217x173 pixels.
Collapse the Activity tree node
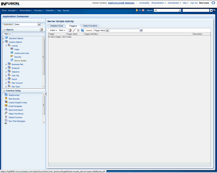click(x=6, y=46)
